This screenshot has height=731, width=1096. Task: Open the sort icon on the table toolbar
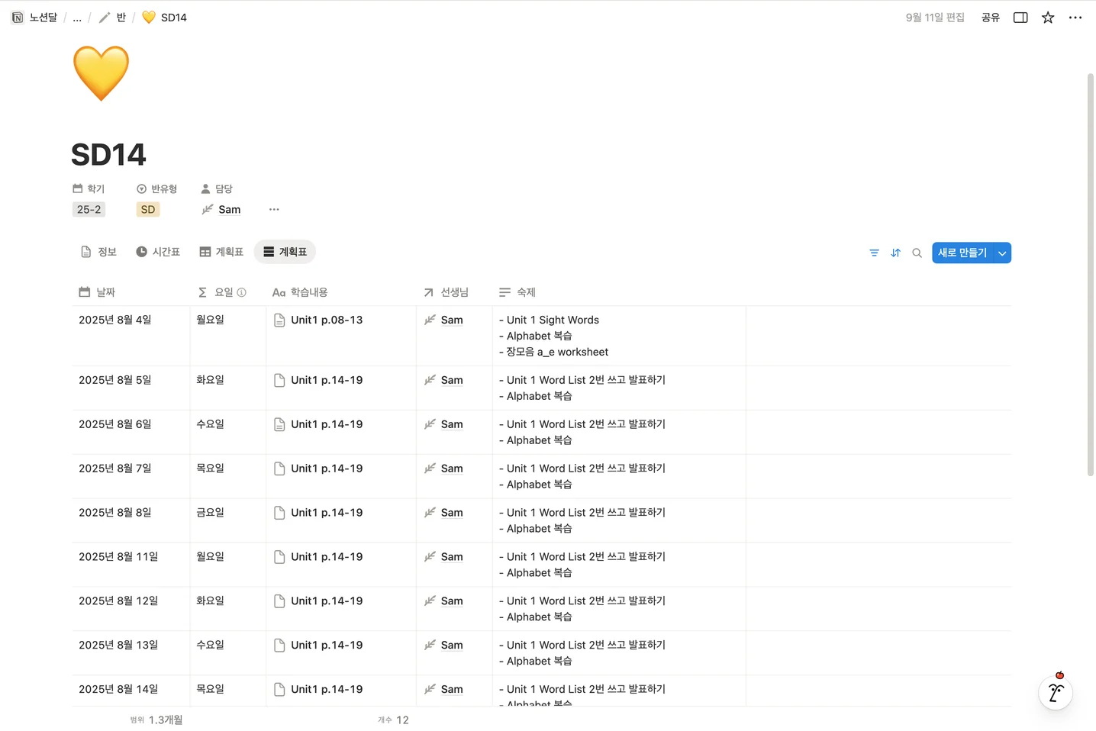point(895,252)
